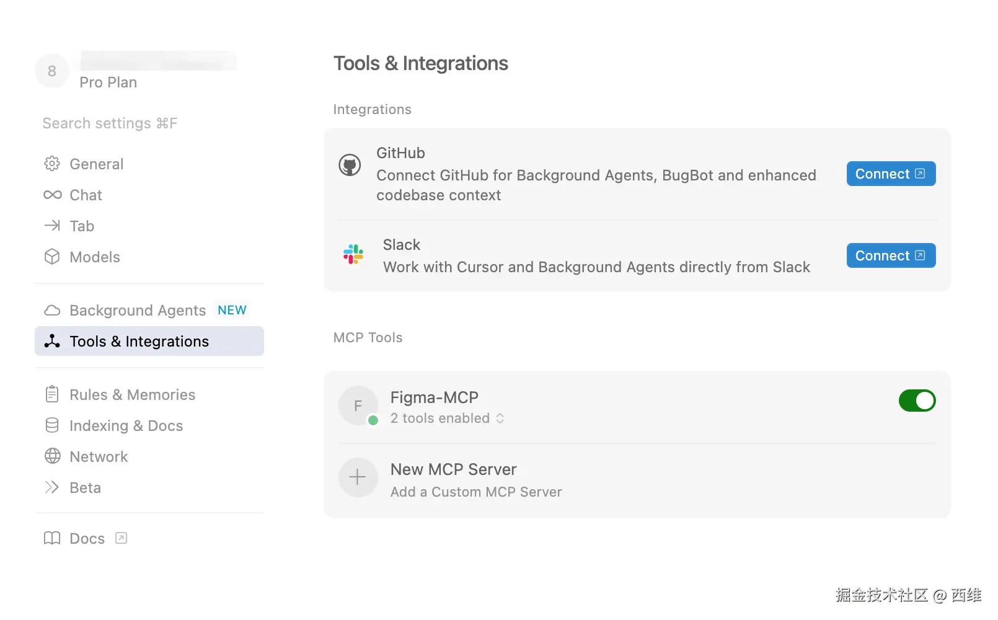Click the plus icon for New MCP Server

point(358,477)
